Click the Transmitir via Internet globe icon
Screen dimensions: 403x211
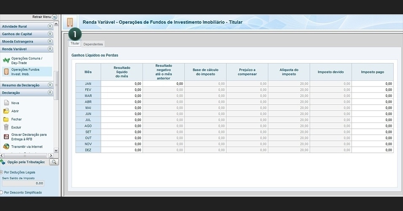tap(6, 146)
